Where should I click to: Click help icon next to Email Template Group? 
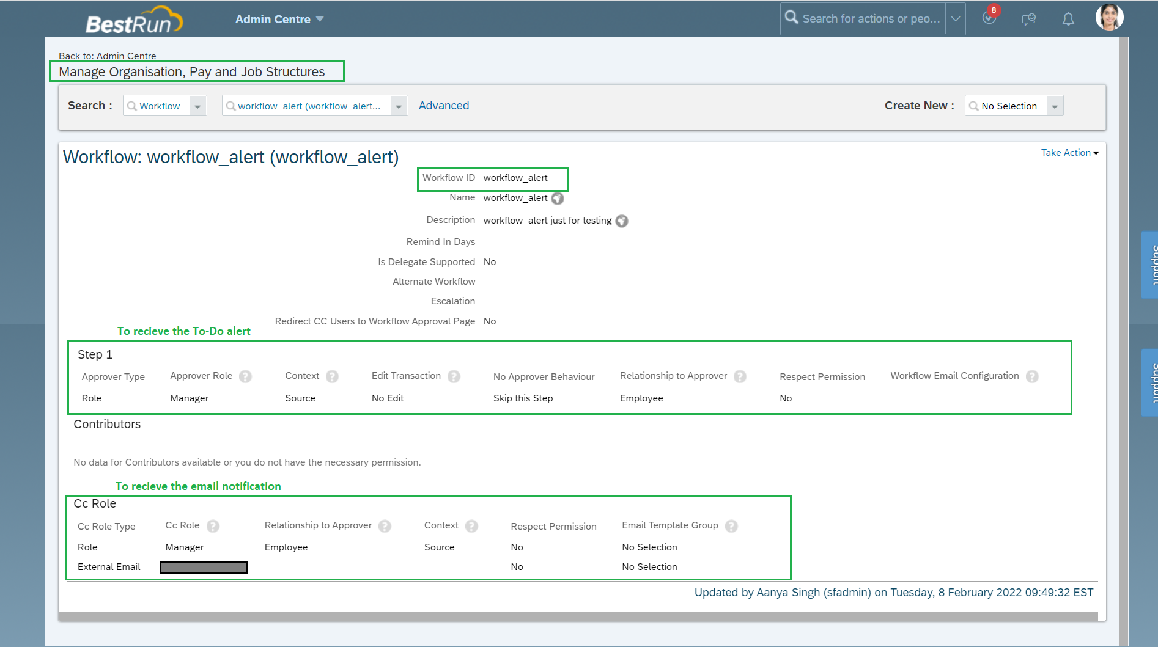(x=731, y=526)
